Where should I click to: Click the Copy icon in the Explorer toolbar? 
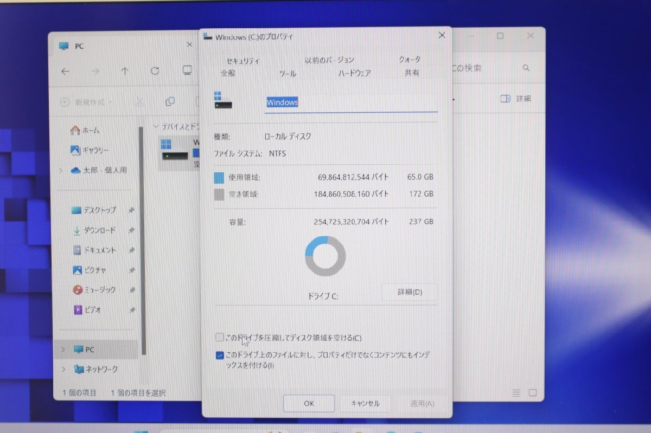(170, 101)
